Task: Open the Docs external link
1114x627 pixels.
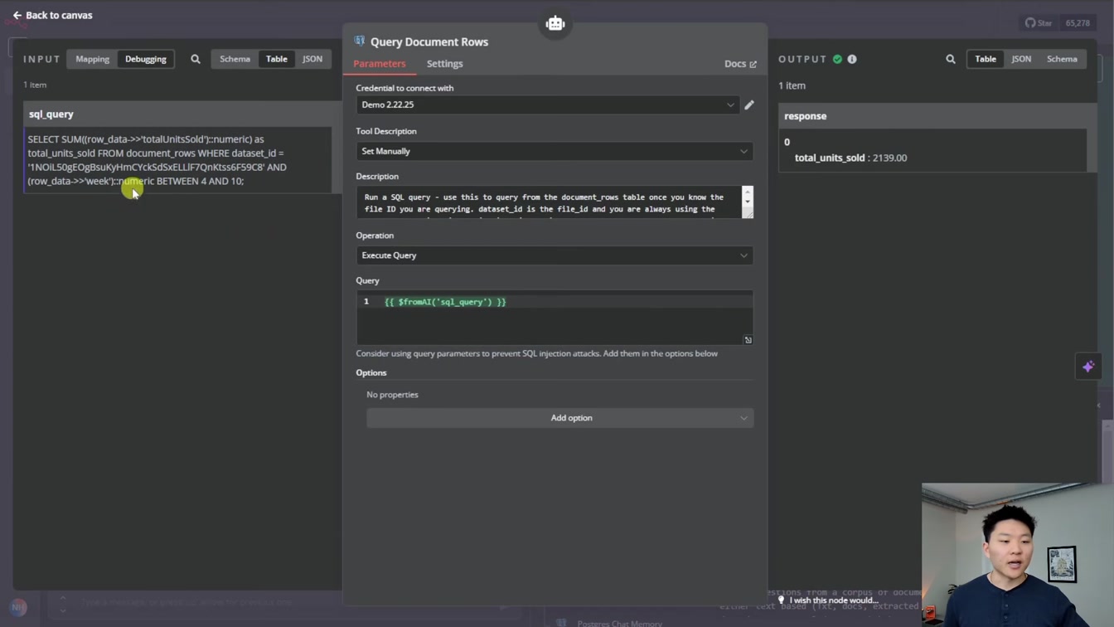Action: 740,64
